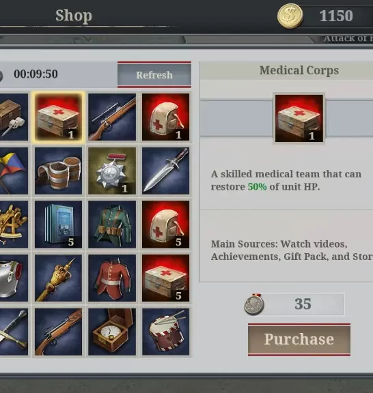Click the Medical Corps preview thumbnail
This screenshot has height=393, width=373.
click(x=299, y=118)
